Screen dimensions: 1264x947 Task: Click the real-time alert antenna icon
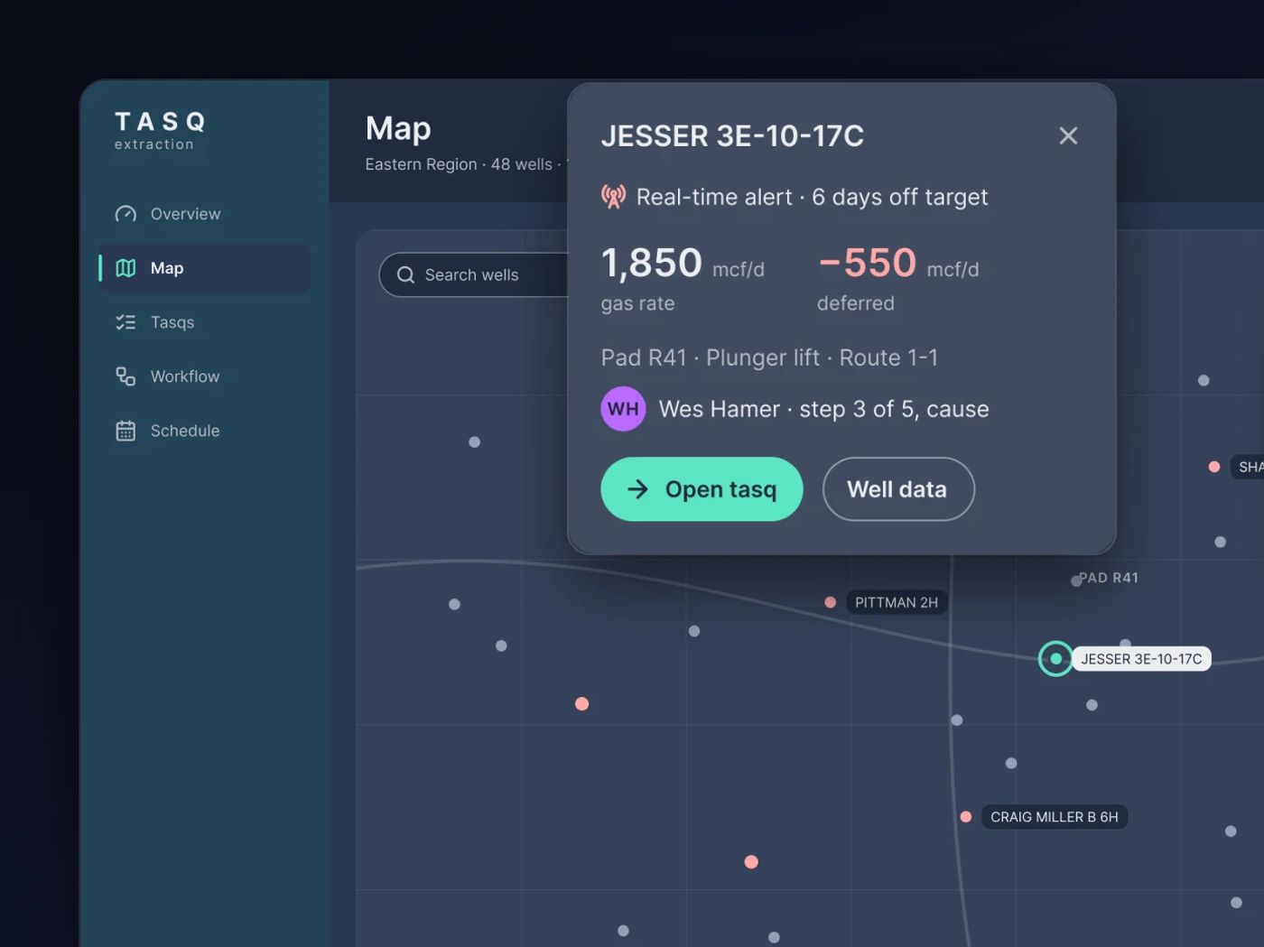(x=614, y=197)
